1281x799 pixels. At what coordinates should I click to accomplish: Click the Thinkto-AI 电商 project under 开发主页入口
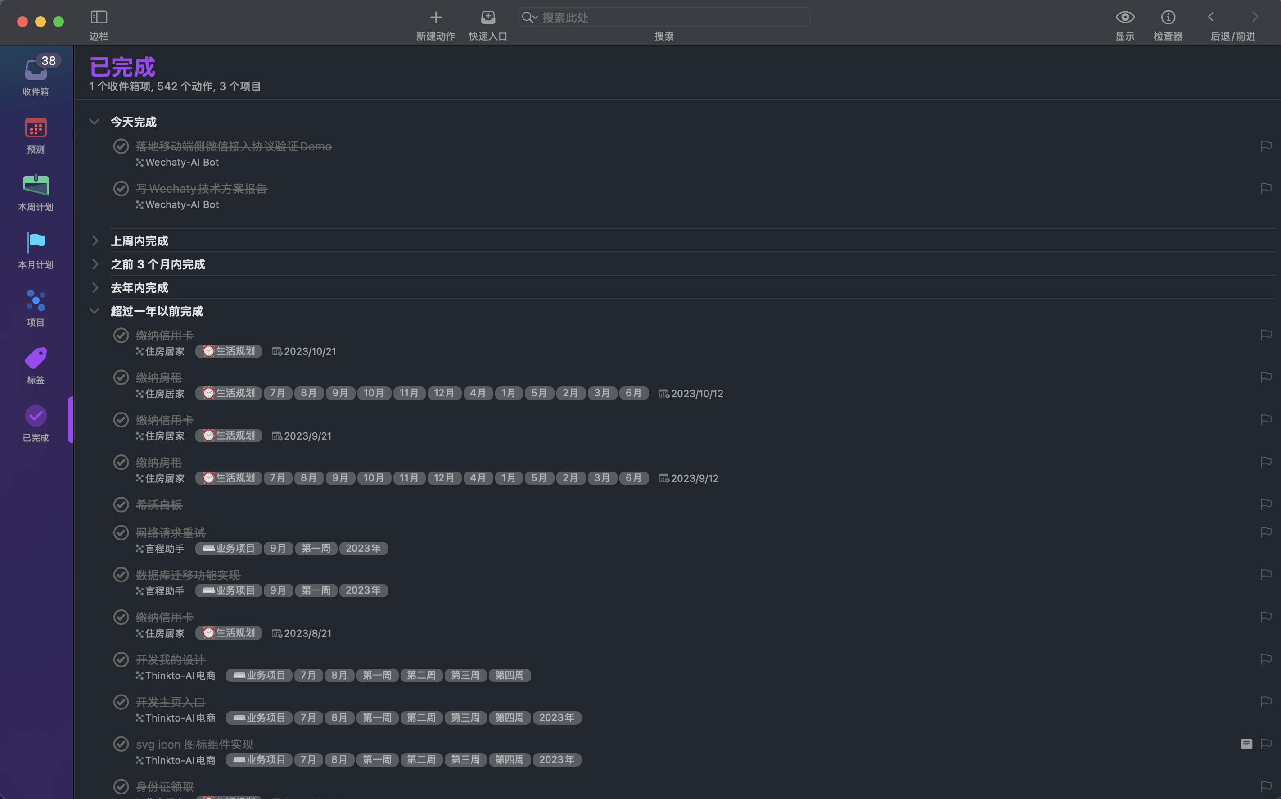coord(176,717)
